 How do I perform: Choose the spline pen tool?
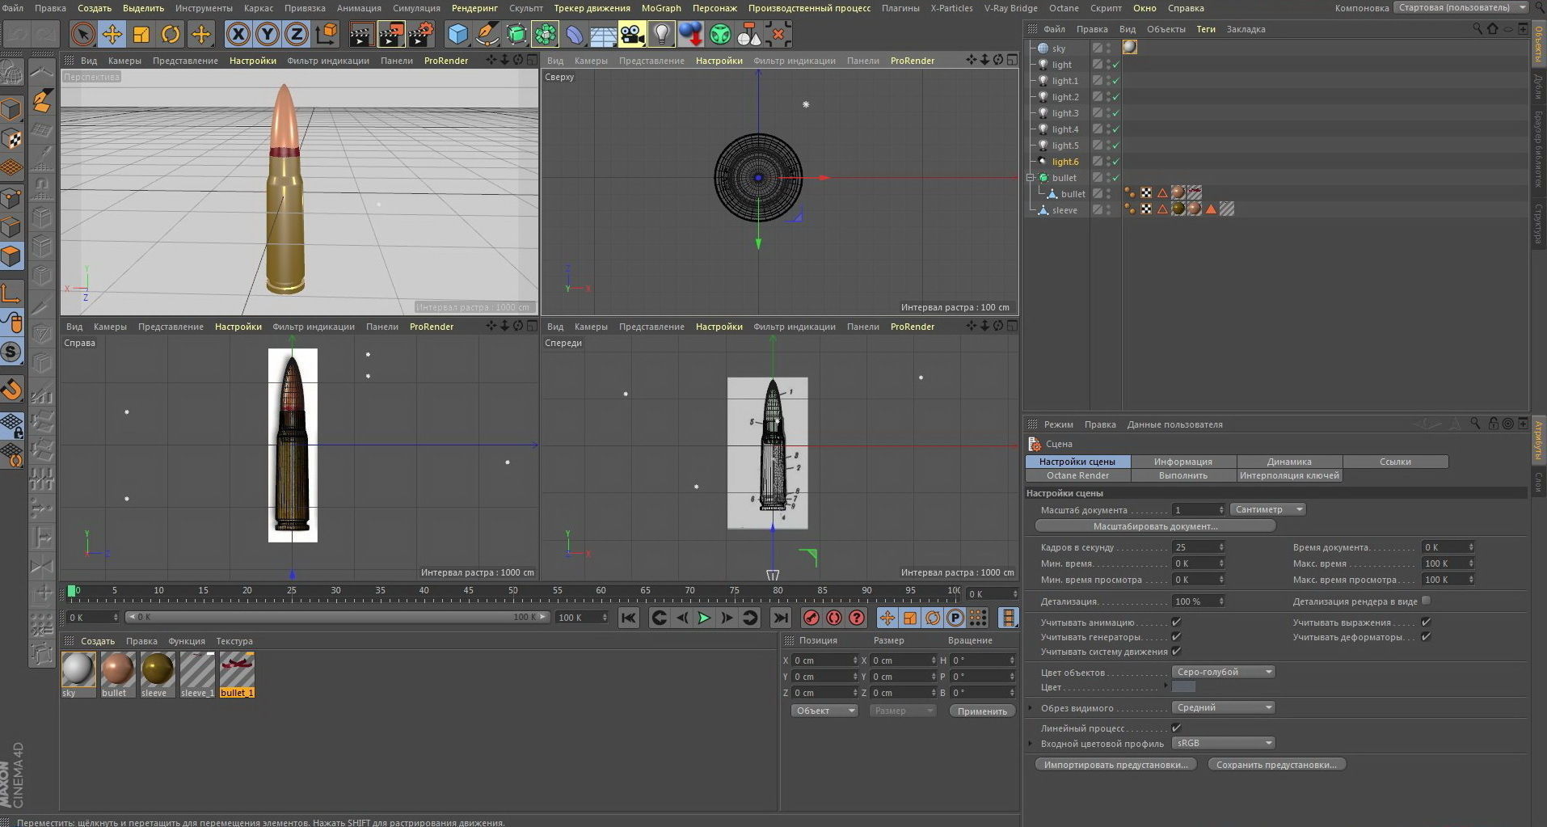(x=487, y=34)
